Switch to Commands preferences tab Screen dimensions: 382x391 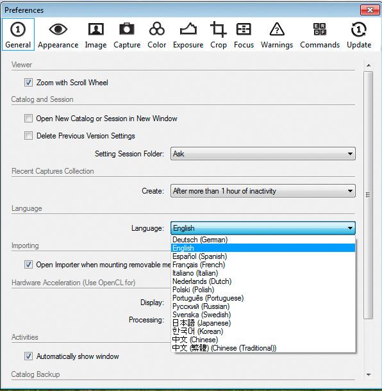pos(320,35)
